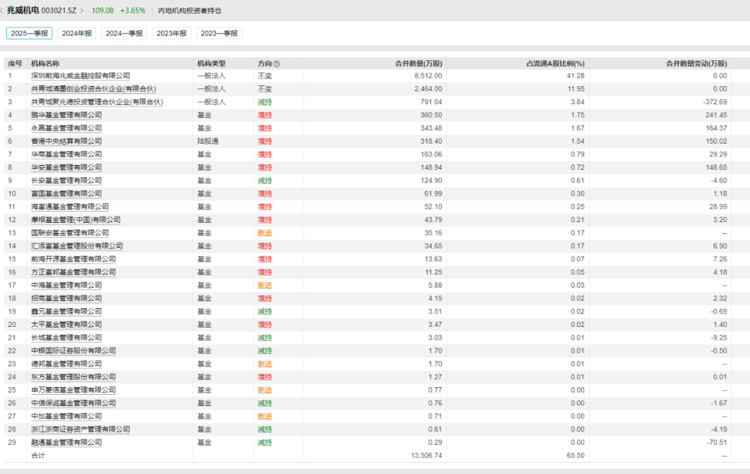
Task: Click the help icon next to 方向
Action: click(x=276, y=63)
